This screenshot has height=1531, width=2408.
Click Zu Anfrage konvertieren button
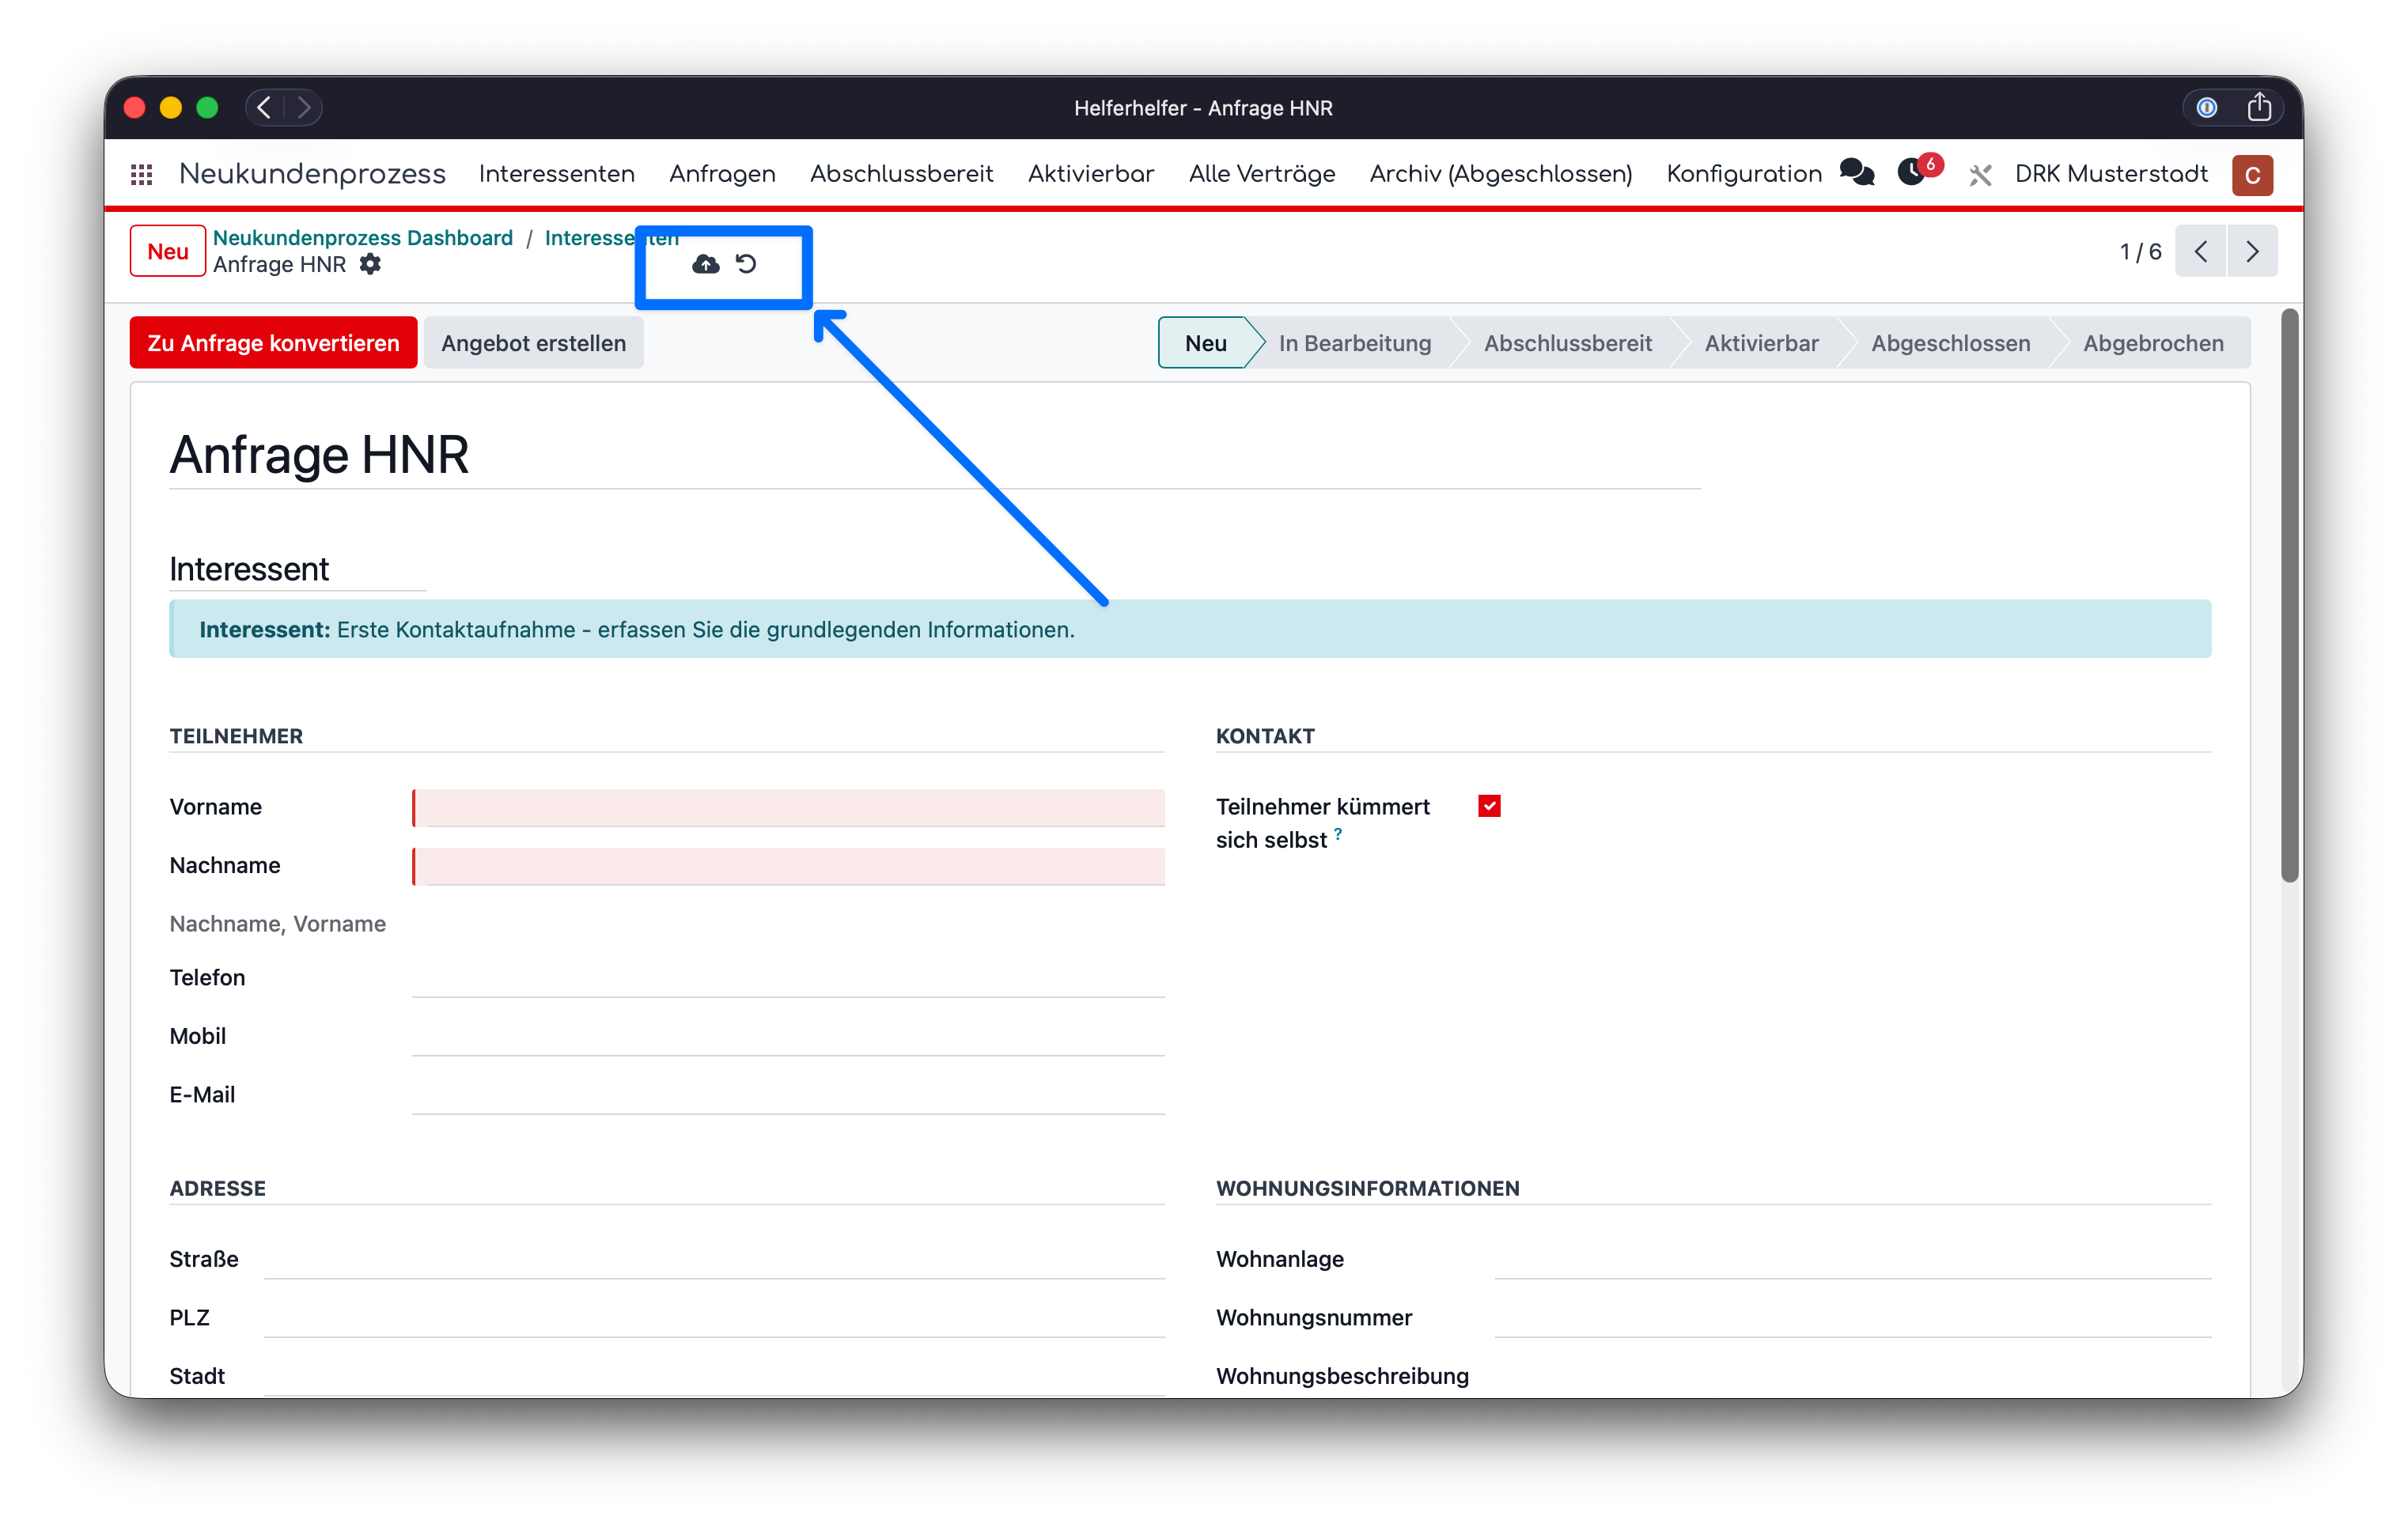point(273,342)
